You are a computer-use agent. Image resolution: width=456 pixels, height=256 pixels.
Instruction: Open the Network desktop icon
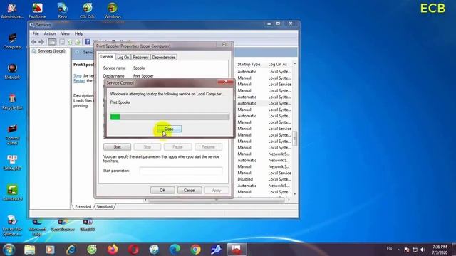(12, 72)
